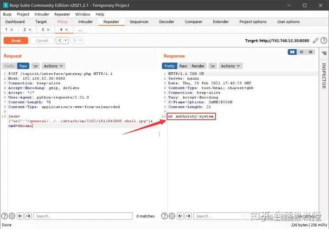329x229 pixels.
Task: Go forward in request history
Action: 74,41
